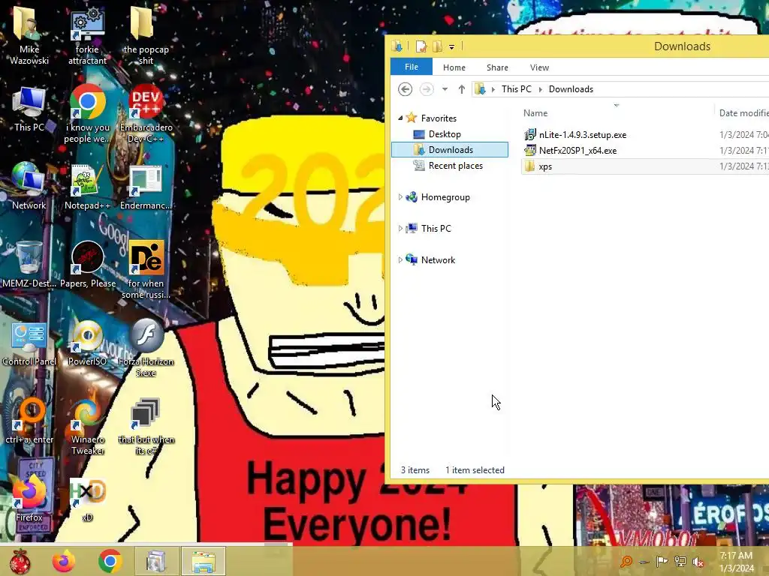This screenshot has width=769, height=576.
Task: Click the New folder quick access icon
Action: tap(437, 46)
